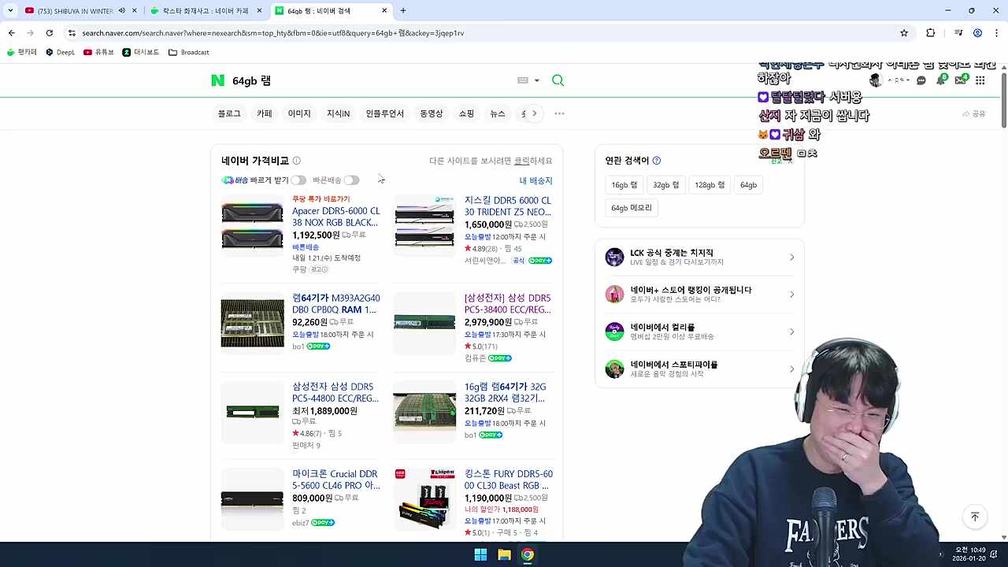
Task: Open Naver mail envelope icon
Action: (960, 80)
